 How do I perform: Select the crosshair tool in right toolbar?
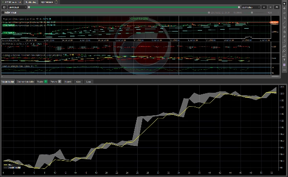284,8
